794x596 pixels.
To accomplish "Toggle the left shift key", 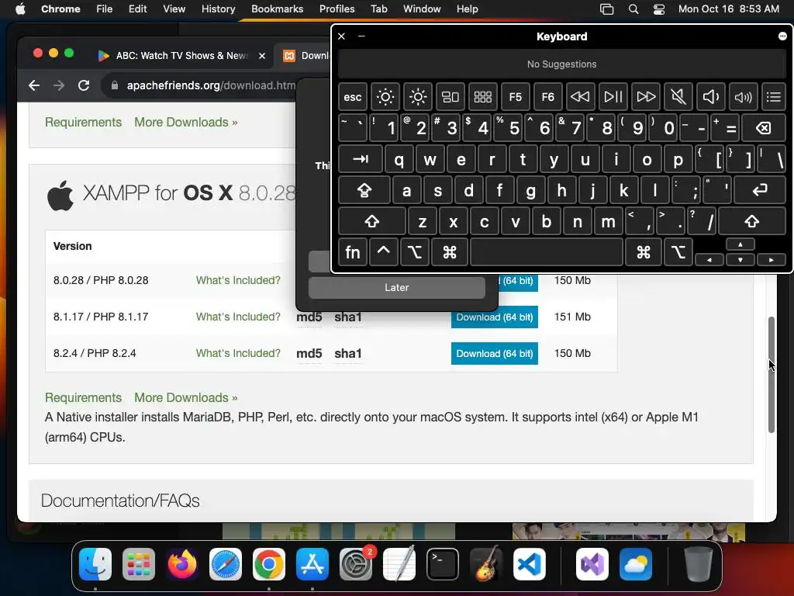I will (x=371, y=221).
